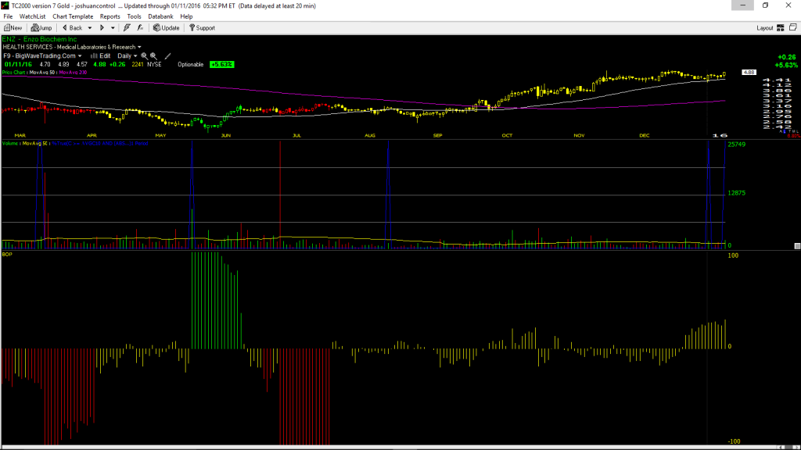Open the WatchList menu

pyautogui.click(x=32, y=16)
